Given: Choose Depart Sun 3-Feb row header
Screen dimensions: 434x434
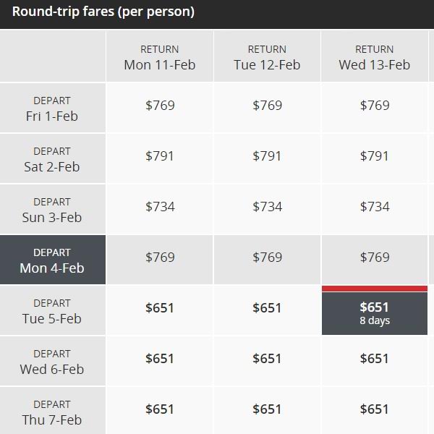Looking at the screenshot, I should (53, 209).
